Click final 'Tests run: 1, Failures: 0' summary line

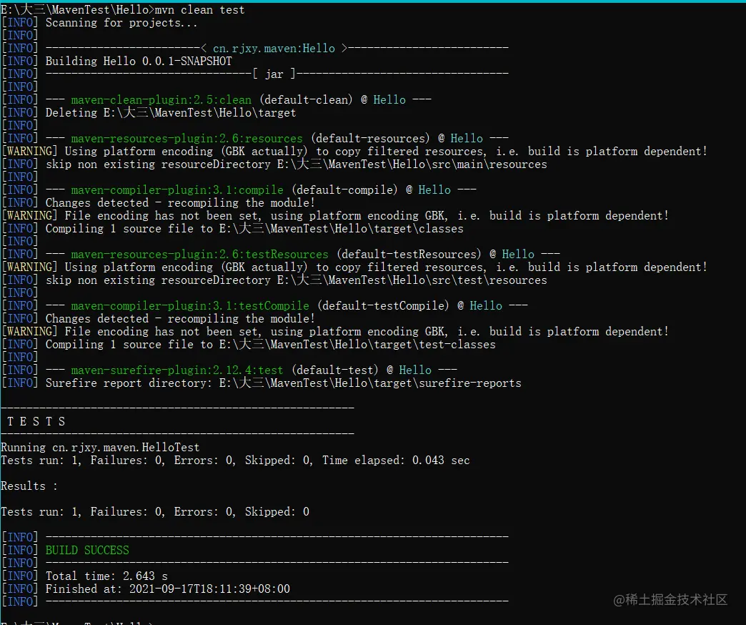click(x=155, y=512)
